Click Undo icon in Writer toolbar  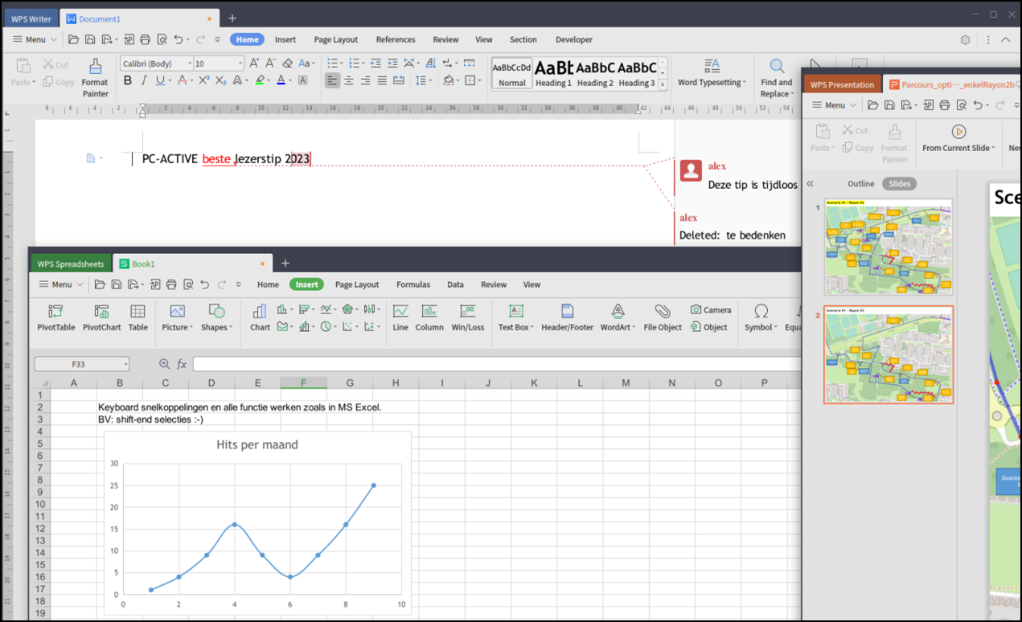[178, 39]
